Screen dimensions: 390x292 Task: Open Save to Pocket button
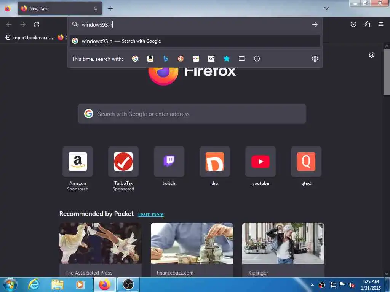(x=353, y=24)
